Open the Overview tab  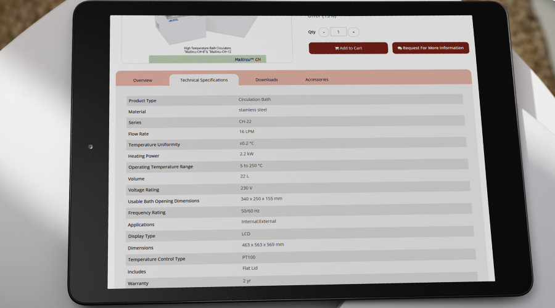pos(142,80)
